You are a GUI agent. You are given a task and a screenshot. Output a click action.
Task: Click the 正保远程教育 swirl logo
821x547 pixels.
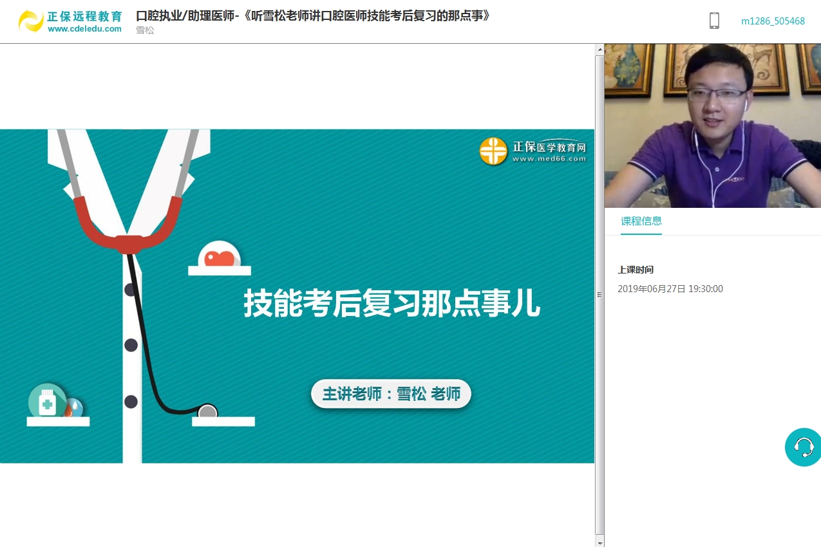coord(30,21)
